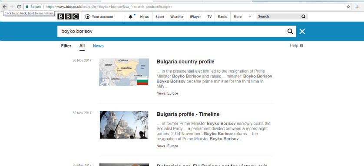Click the '30 Nov 2017' date beside country profile

[82, 61]
